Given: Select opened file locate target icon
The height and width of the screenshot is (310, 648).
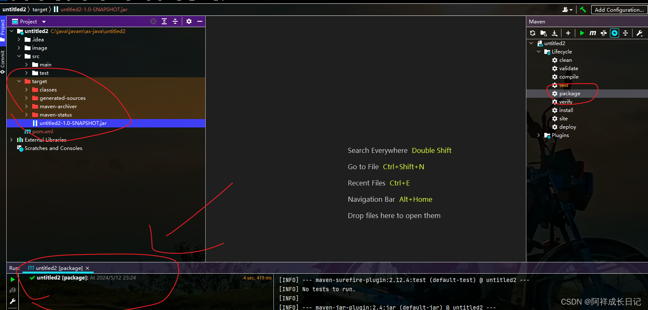Looking at the screenshot, I should (x=153, y=21).
